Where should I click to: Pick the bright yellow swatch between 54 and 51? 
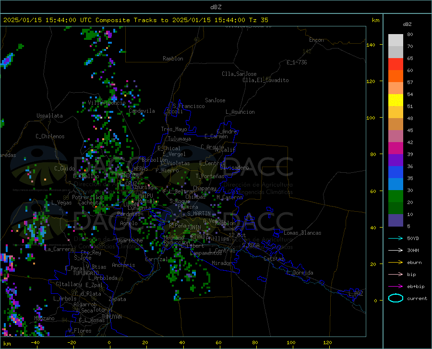(396, 100)
